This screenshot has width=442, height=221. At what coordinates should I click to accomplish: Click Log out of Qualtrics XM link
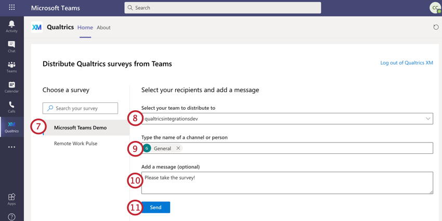click(407, 62)
